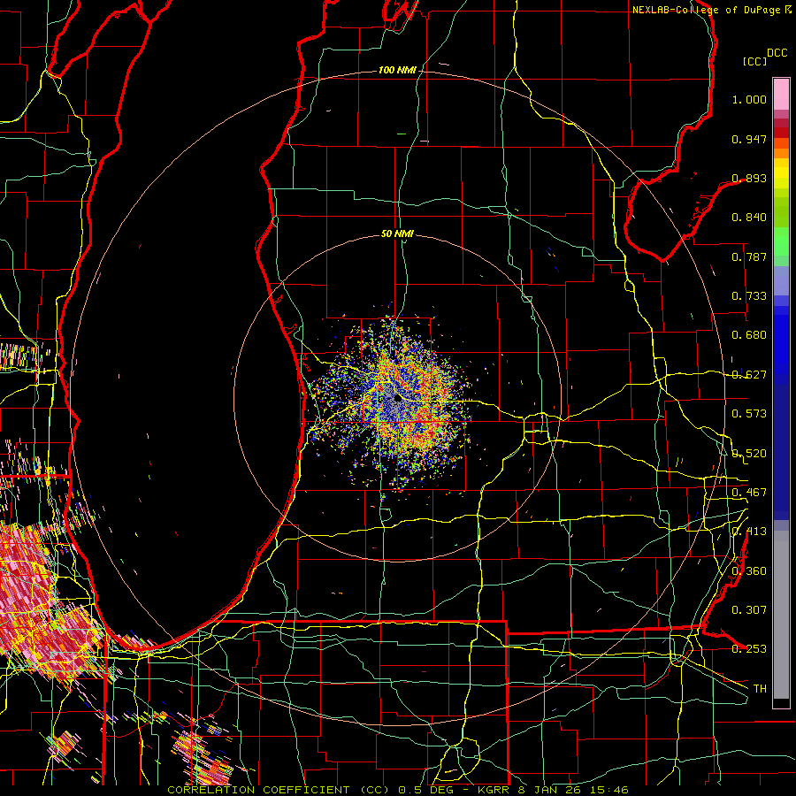Click the TH threshold label on legend

[760, 689]
